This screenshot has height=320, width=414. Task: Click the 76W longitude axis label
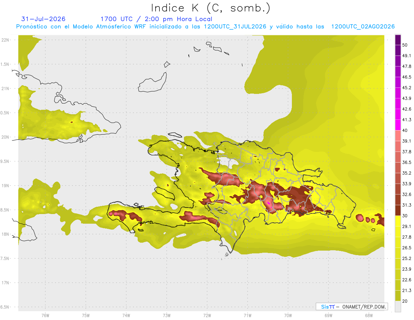coord(45,315)
